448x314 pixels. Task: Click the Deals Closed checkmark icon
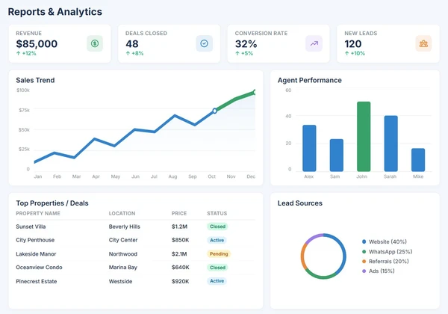coord(205,43)
